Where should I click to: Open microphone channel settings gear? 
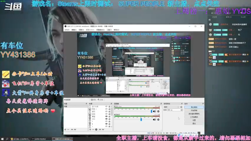pos(158,112)
